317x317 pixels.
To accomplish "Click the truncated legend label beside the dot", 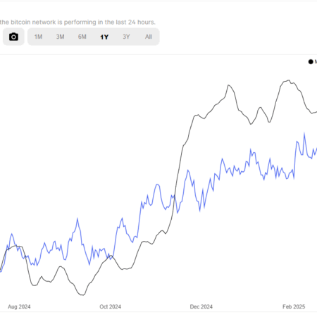I will pyautogui.click(x=316, y=62).
